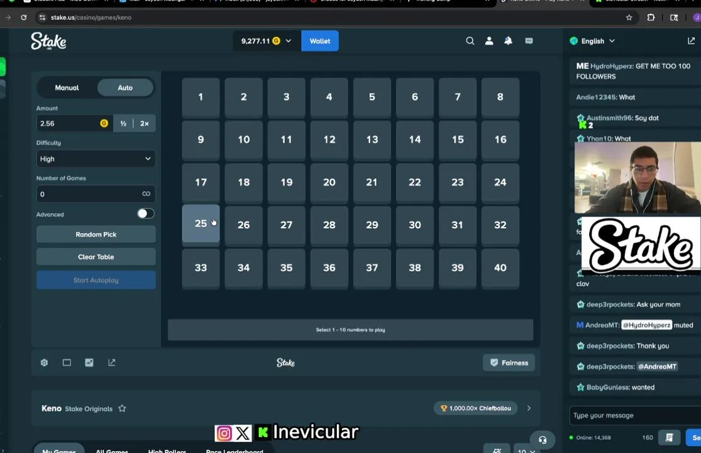Pop out the chat window
This screenshot has height=453, width=701.
click(x=691, y=41)
